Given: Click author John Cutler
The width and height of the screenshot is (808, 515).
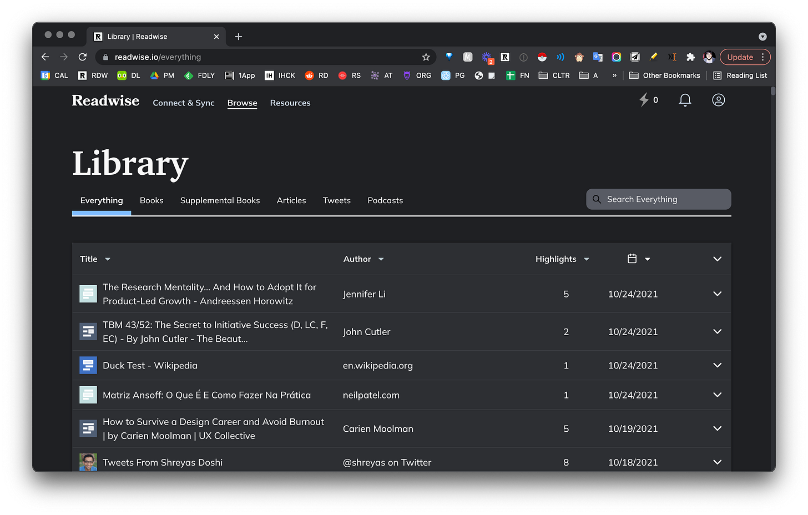Looking at the screenshot, I should [366, 332].
